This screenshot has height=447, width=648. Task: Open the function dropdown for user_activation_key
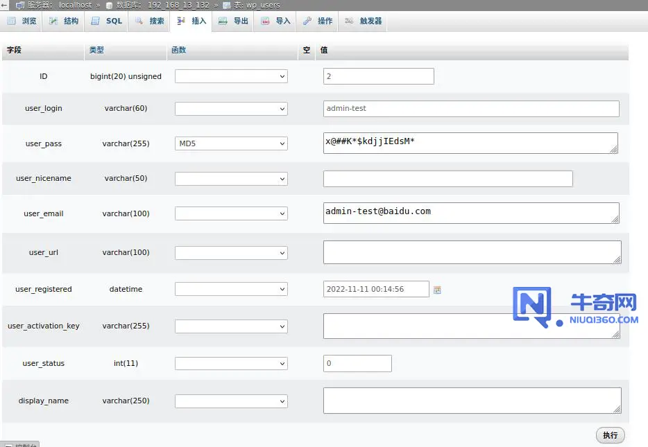coord(231,326)
